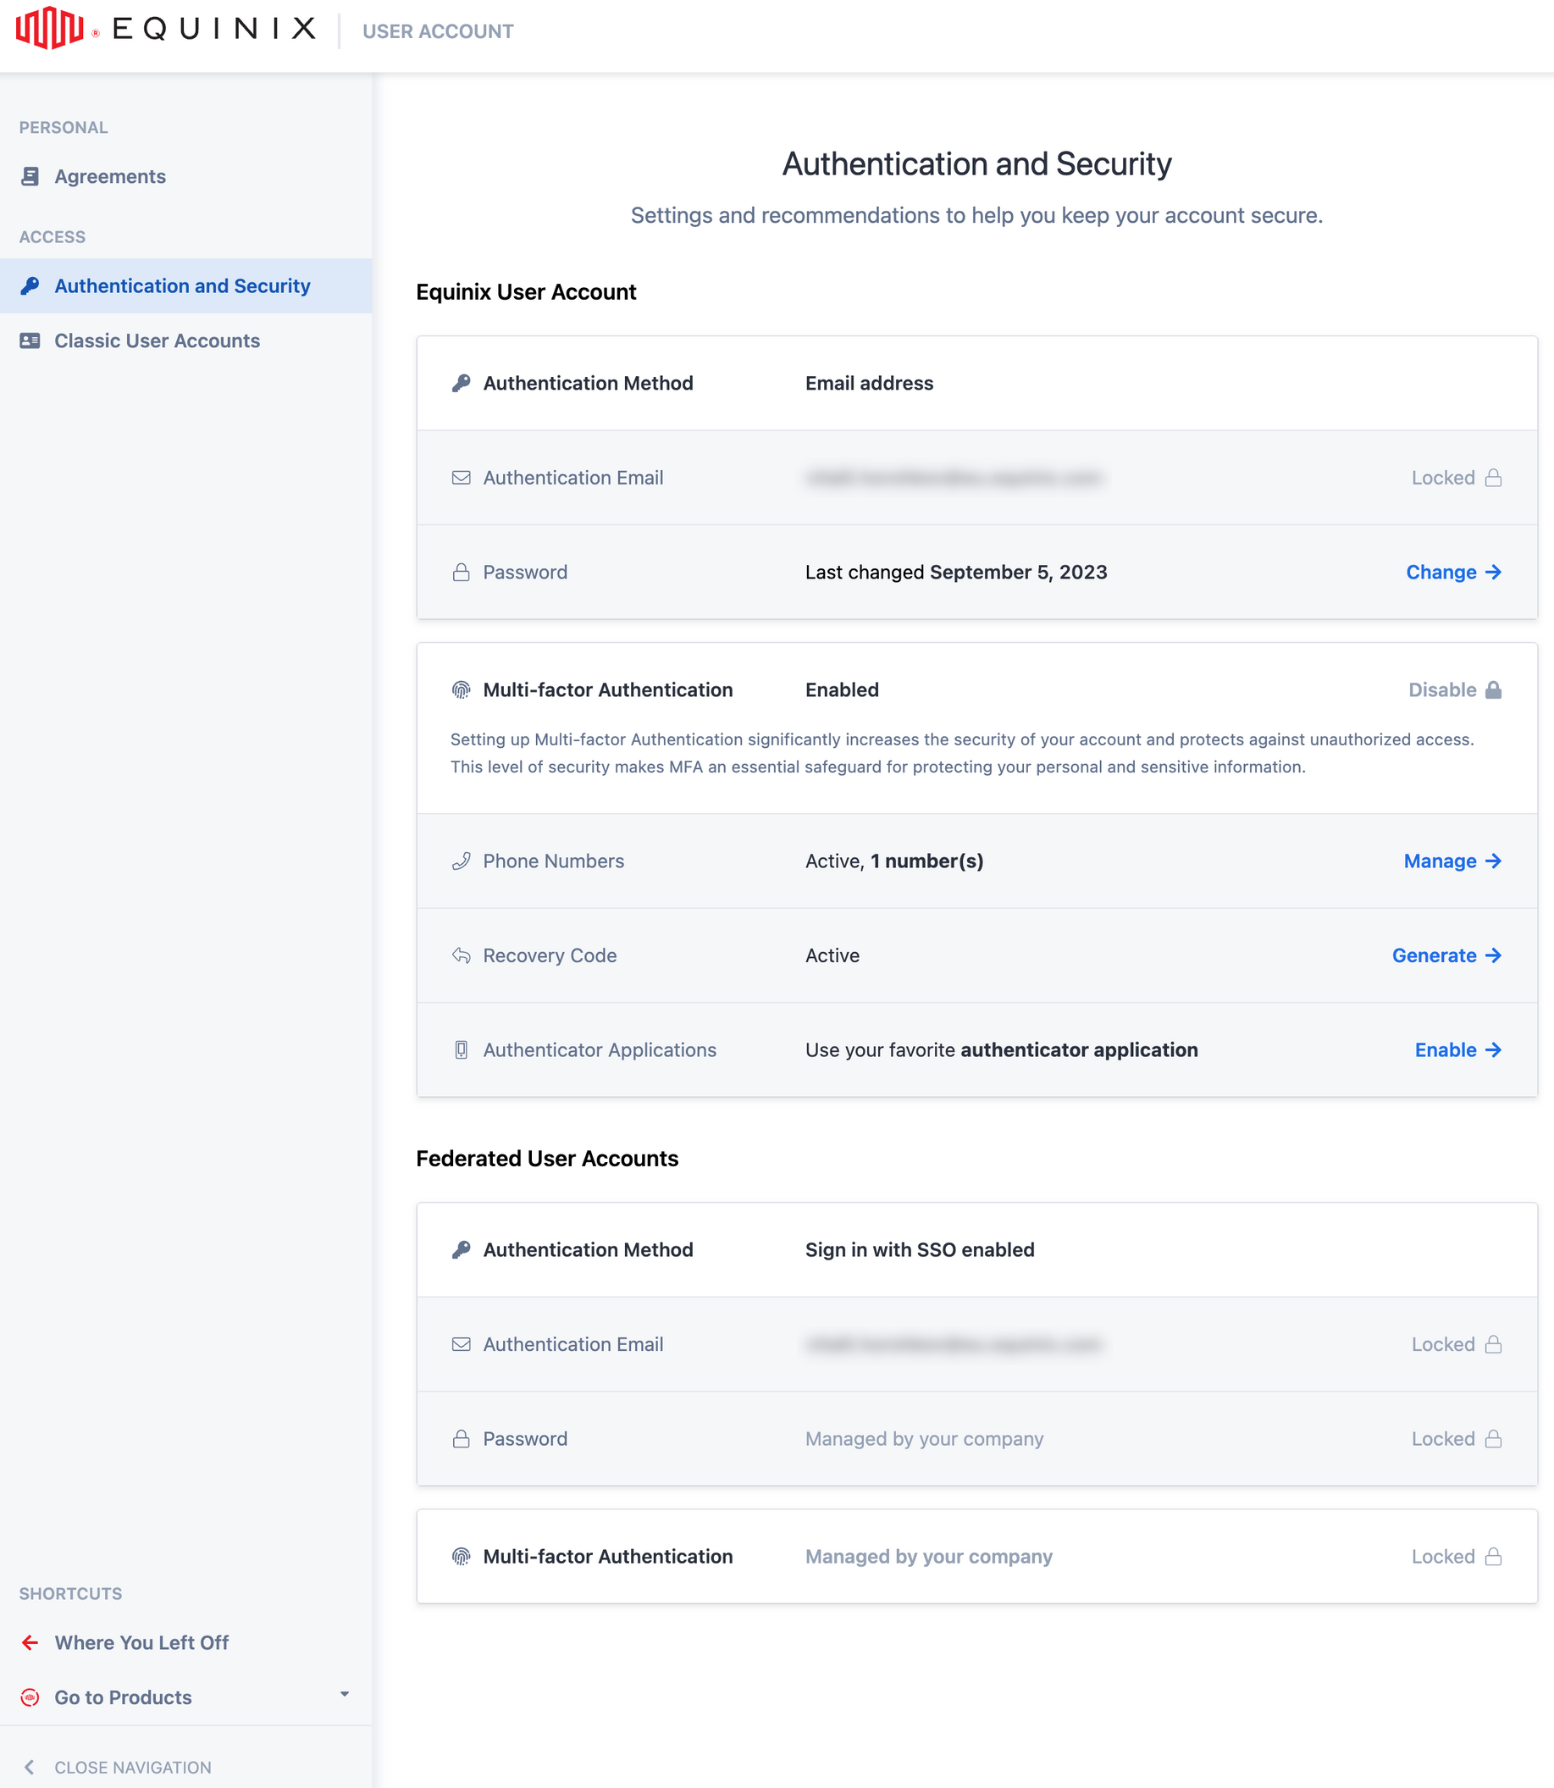Open Classic User Accounts in sidebar
The height and width of the screenshot is (1788, 1554).
point(185,340)
